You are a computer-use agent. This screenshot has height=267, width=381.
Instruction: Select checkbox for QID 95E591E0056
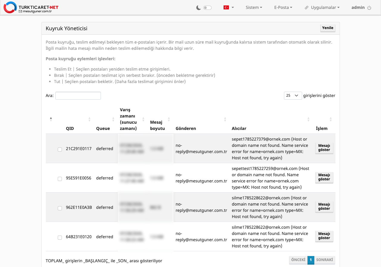(x=60, y=179)
